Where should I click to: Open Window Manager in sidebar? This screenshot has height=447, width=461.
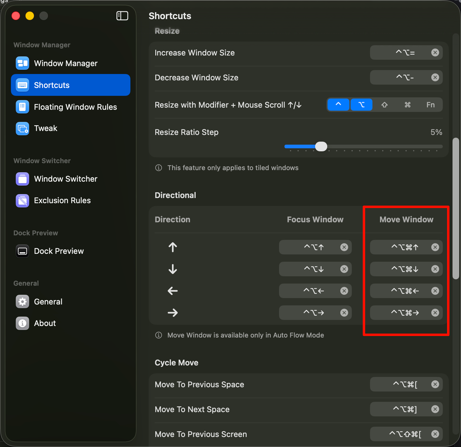pyautogui.click(x=71, y=63)
